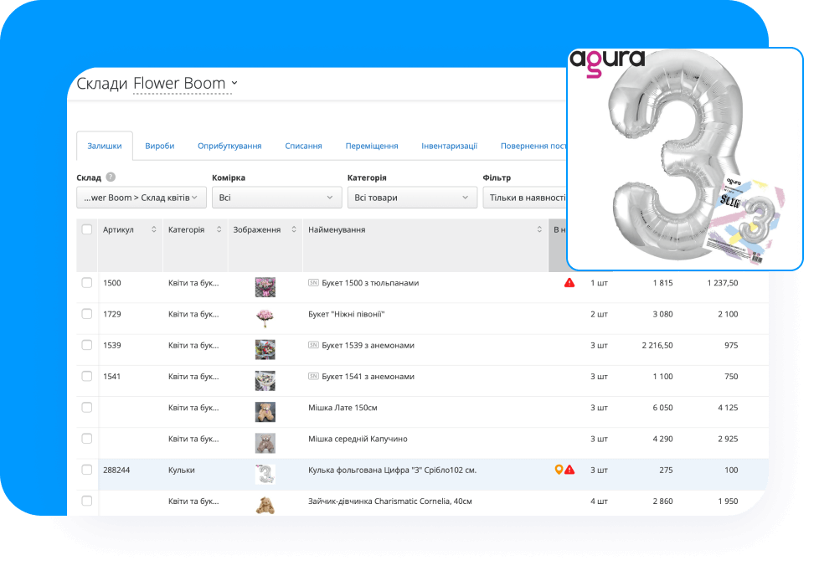
Task: Click the orange location pin icon on Кулька row
Action: point(559,470)
